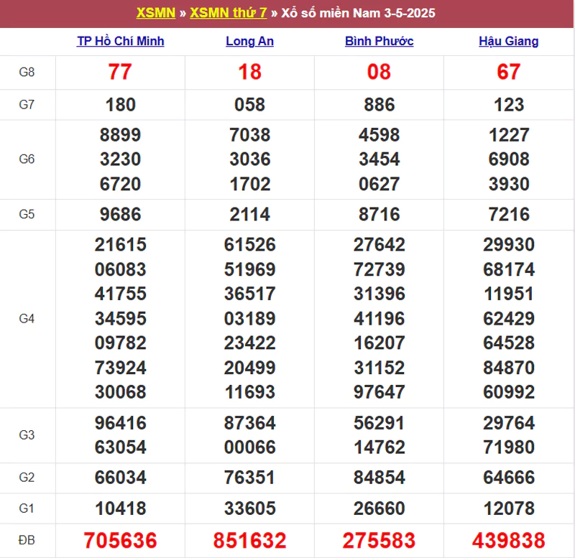
Task: Select G1 number 12078
Action: coord(509,508)
